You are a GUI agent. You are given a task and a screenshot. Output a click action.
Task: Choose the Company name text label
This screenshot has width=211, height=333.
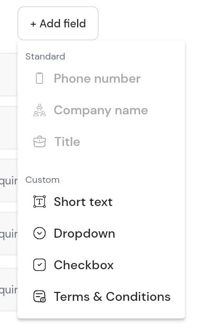click(x=101, y=110)
